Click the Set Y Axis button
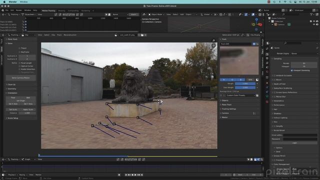This screenshot has width=320, height=180. pos(28,104)
